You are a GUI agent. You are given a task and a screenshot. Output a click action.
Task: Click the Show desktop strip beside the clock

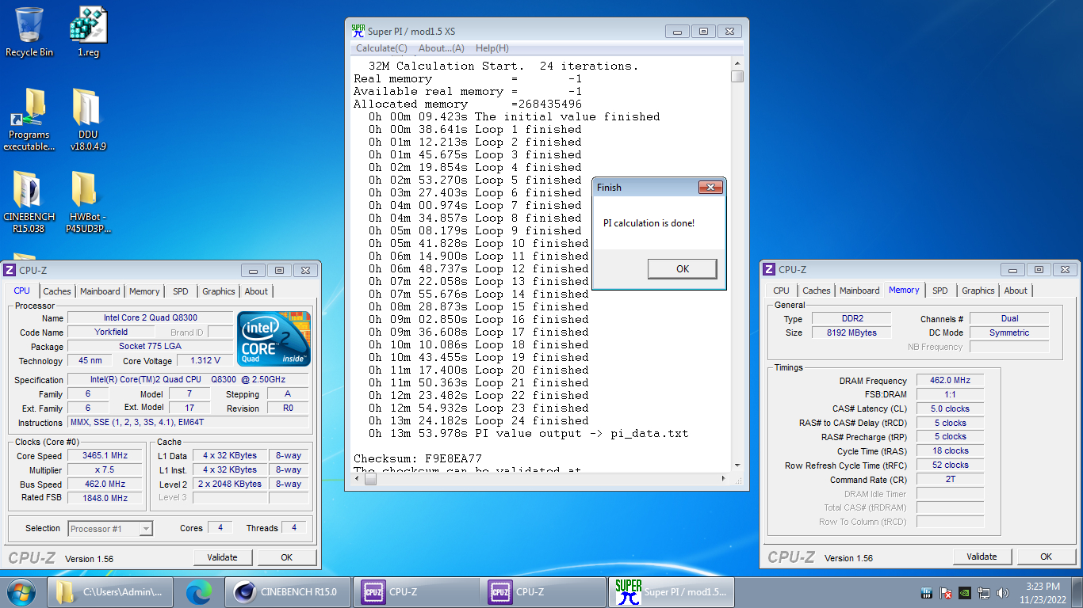click(x=1077, y=592)
